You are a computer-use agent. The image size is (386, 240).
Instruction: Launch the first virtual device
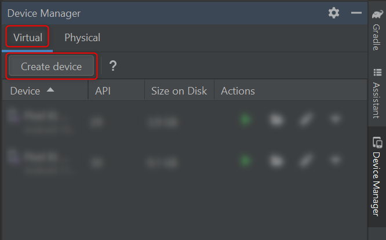[x=245, y=120]
